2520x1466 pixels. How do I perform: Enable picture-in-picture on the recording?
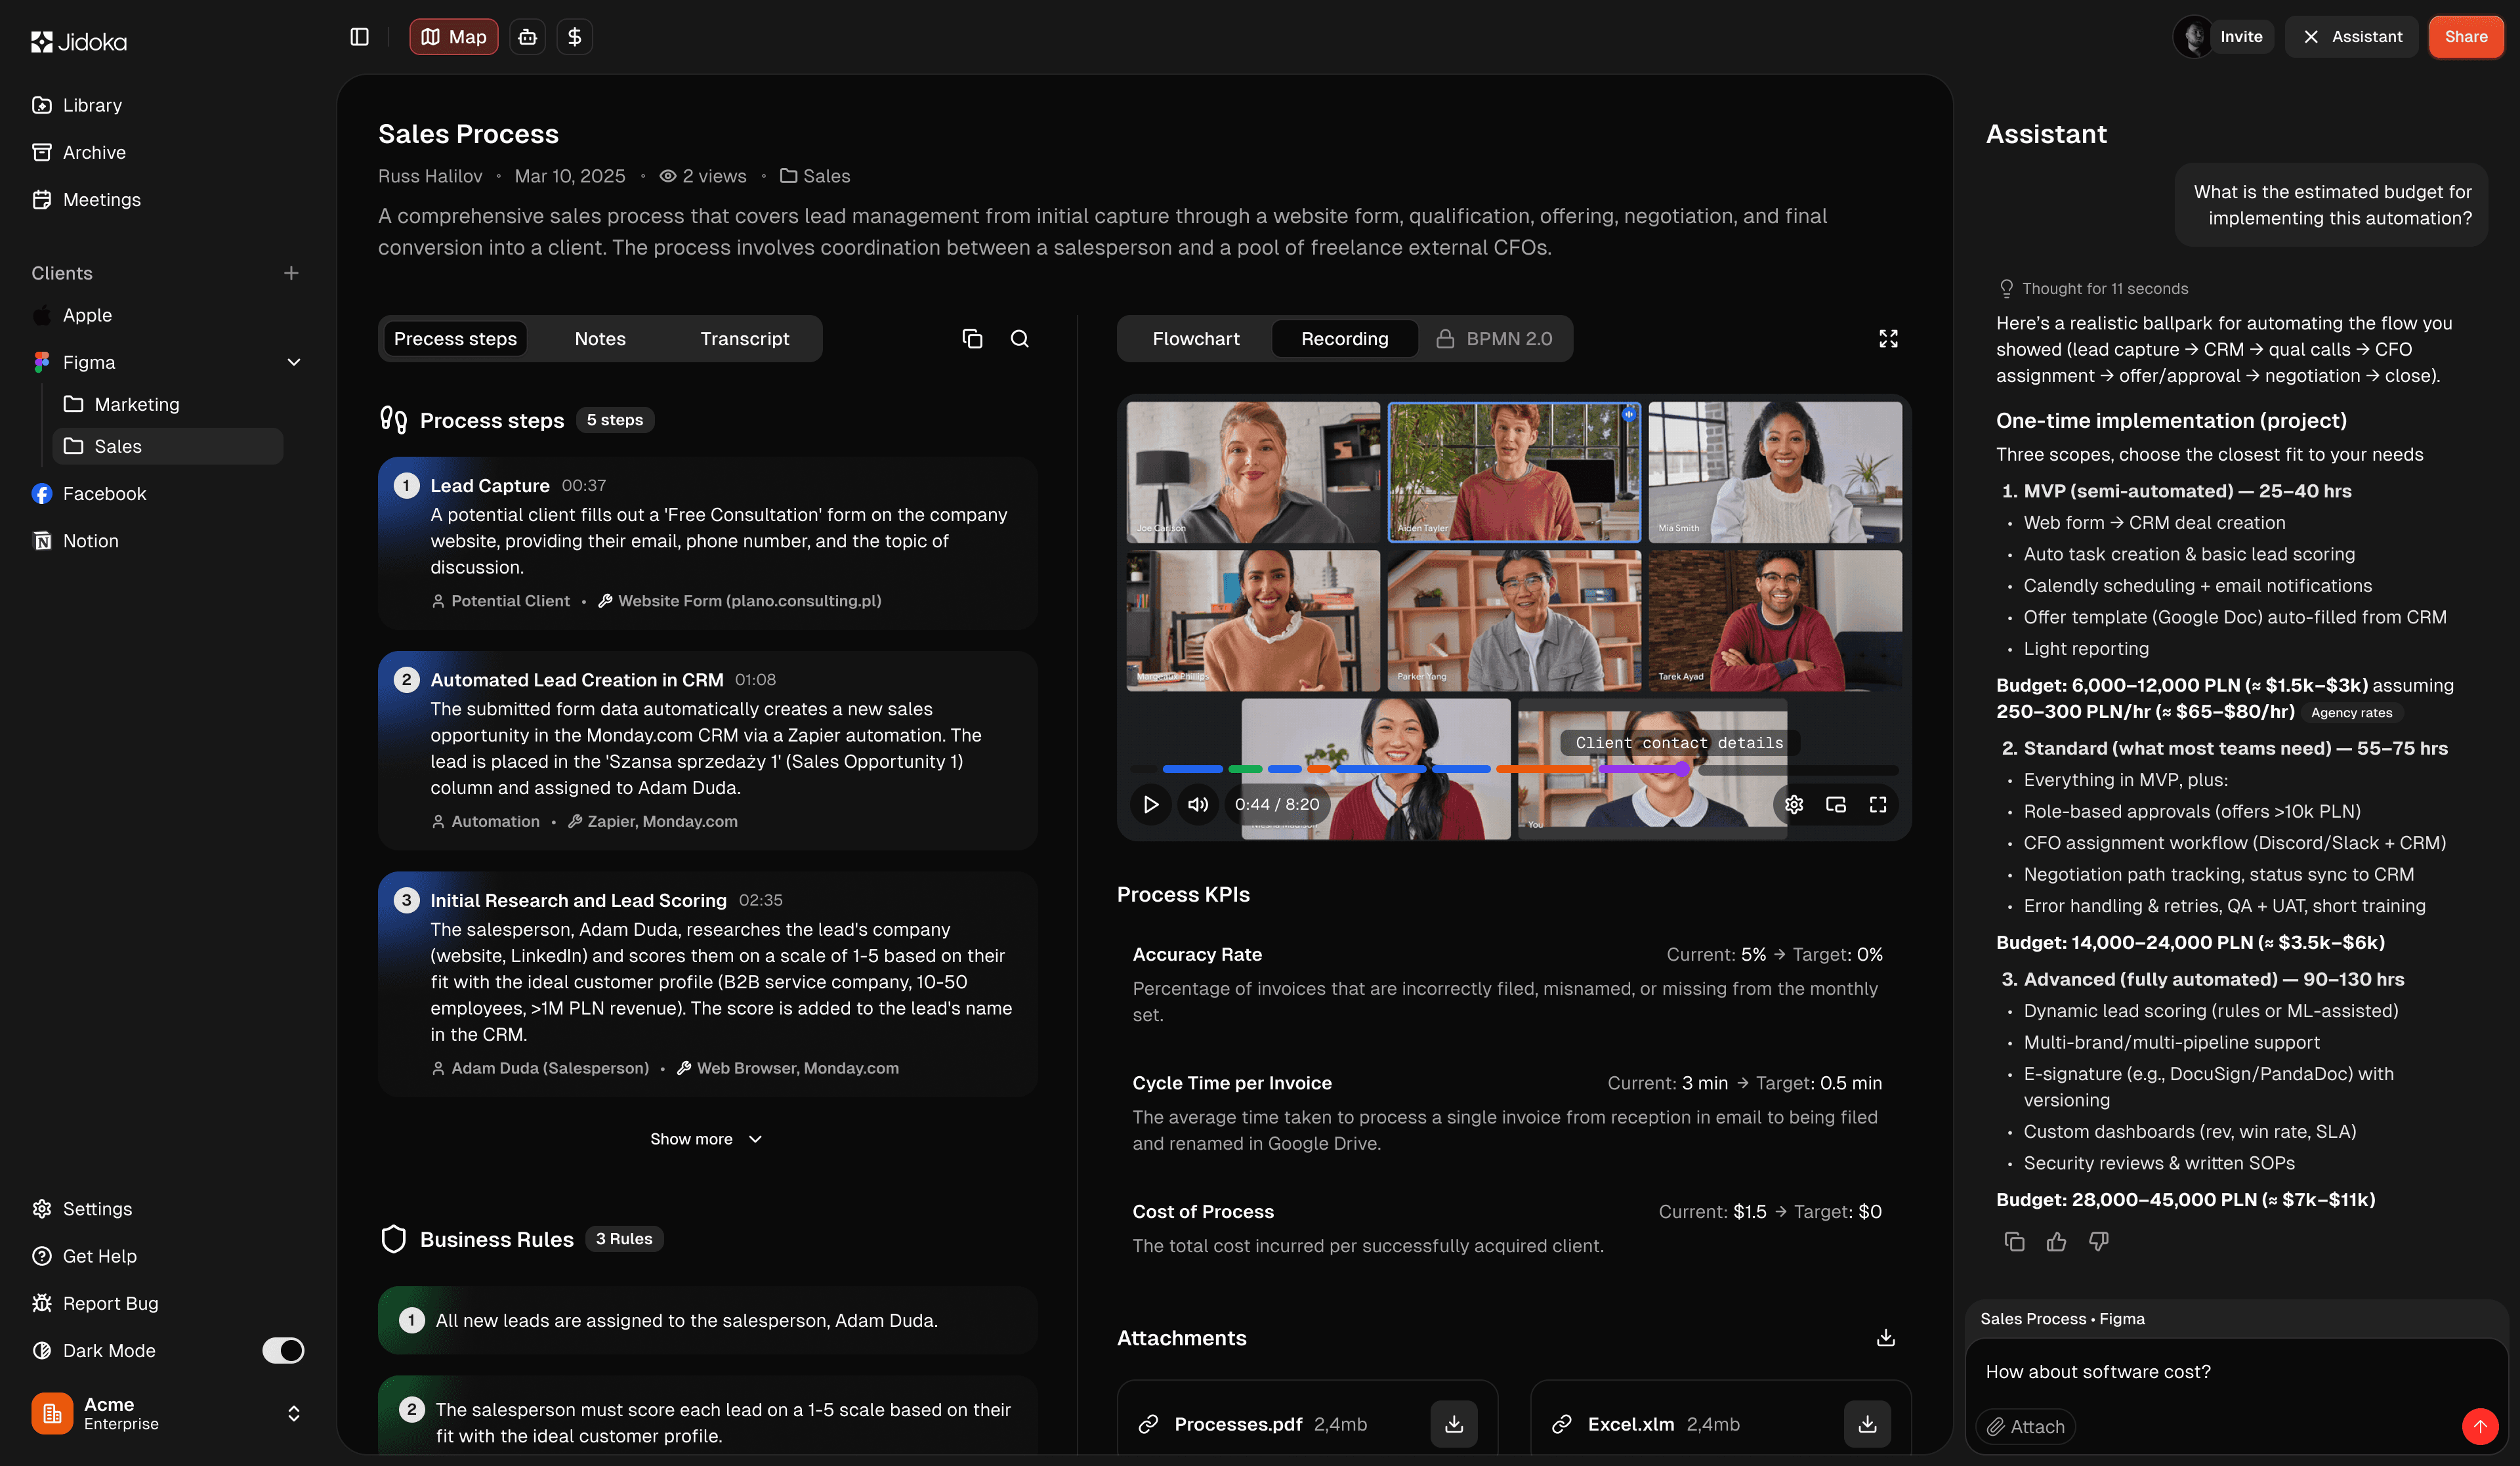click(1835, 804)
